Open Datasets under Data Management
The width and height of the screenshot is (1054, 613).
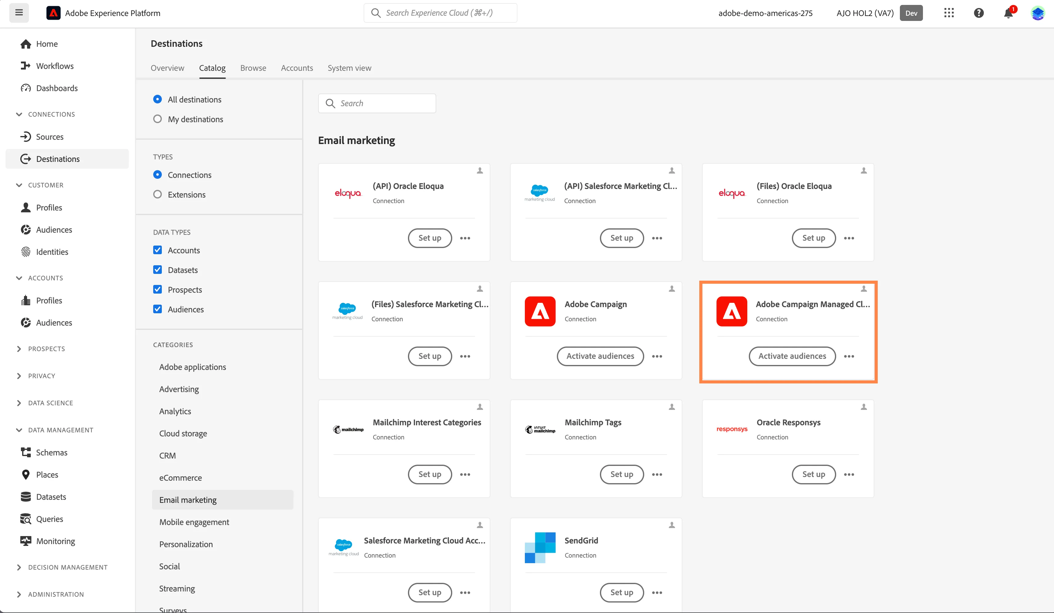pyautogui.click(x=51, y=497)
